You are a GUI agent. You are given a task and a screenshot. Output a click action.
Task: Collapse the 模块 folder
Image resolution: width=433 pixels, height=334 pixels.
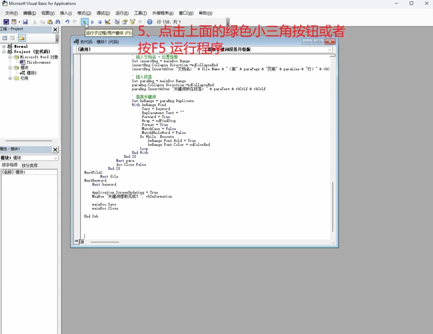point(10,68)
